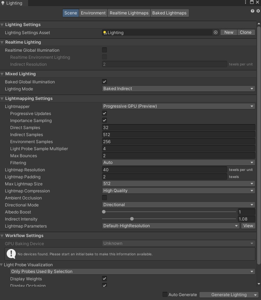Click the vertical scrollbar thumb

tap(259, 145)
